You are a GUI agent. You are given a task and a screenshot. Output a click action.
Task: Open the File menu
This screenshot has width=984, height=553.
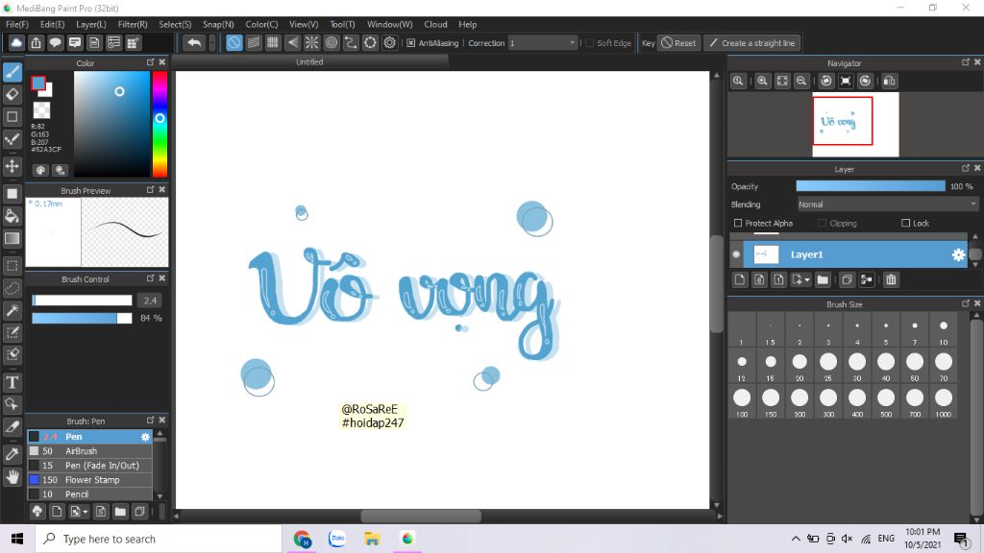coord(17,24)
